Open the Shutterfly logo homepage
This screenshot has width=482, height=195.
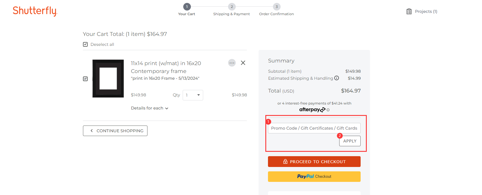tap(35, 11)
